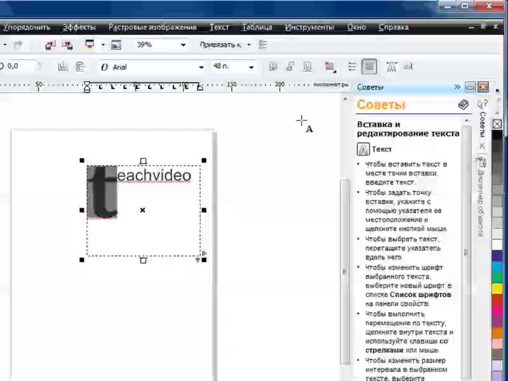Click the highlighted drop cap letter t
The width and height of the screenshot is (508, 381).
coord(102,192)
